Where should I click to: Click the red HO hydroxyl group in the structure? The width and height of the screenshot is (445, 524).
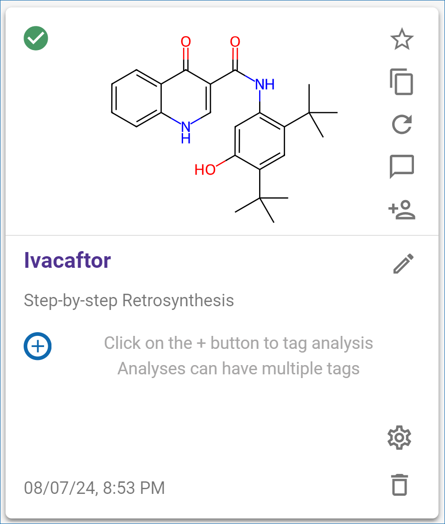click(205, 170)
